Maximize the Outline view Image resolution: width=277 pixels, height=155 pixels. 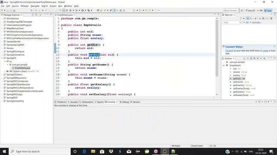(x=275, y=58)
